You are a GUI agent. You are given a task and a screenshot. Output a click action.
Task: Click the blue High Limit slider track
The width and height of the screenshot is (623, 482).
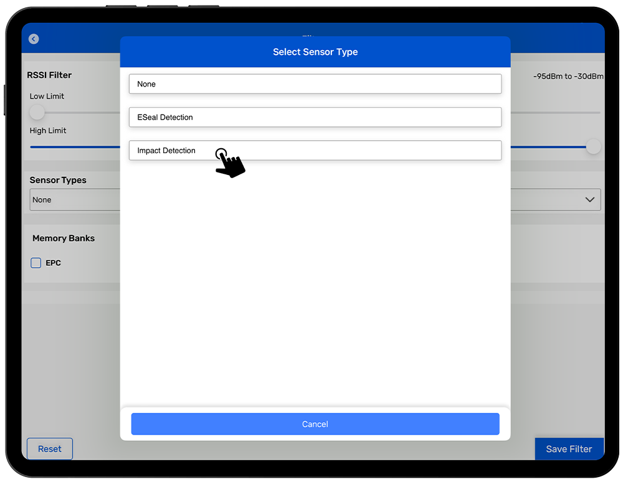pyautogui.click(x=75, y=147)
